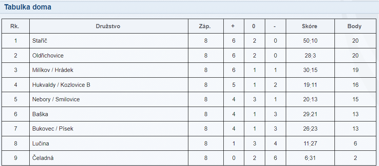This screenshot has height=166, width=379.
Task: Open the Oldřichovice team entry
Action: tap(48, 56)
